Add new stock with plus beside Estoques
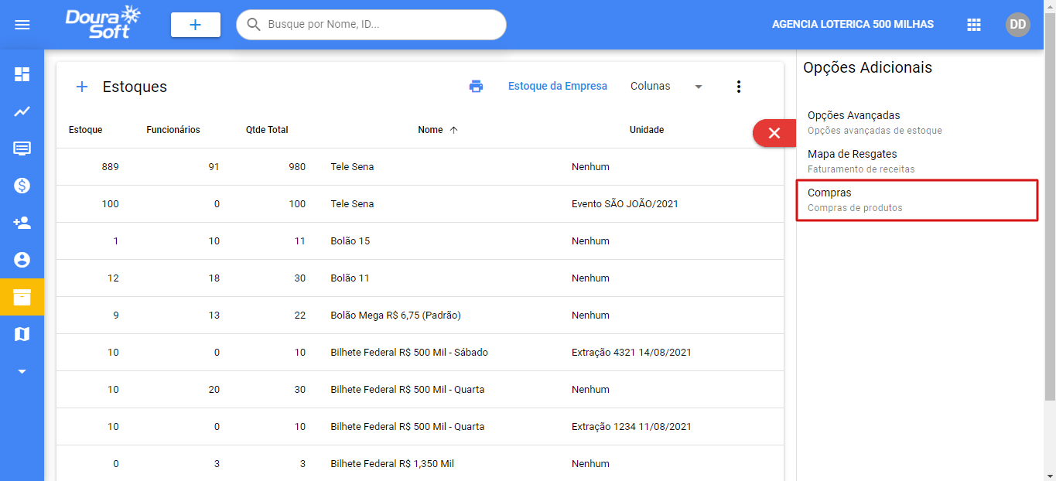This screenshot has height=481, width=1056. tap(82, 87)
